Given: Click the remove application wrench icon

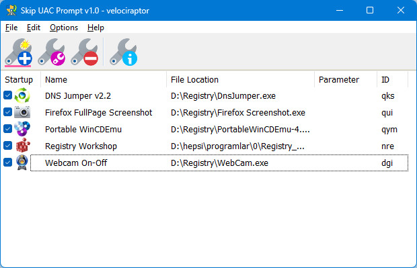Looking at the screenshot, I should pyautogui.click(x=85, y=52).
